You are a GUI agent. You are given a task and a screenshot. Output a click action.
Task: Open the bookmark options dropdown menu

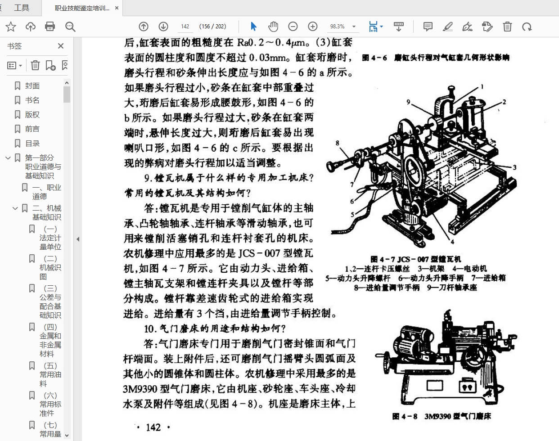(15, 66)
